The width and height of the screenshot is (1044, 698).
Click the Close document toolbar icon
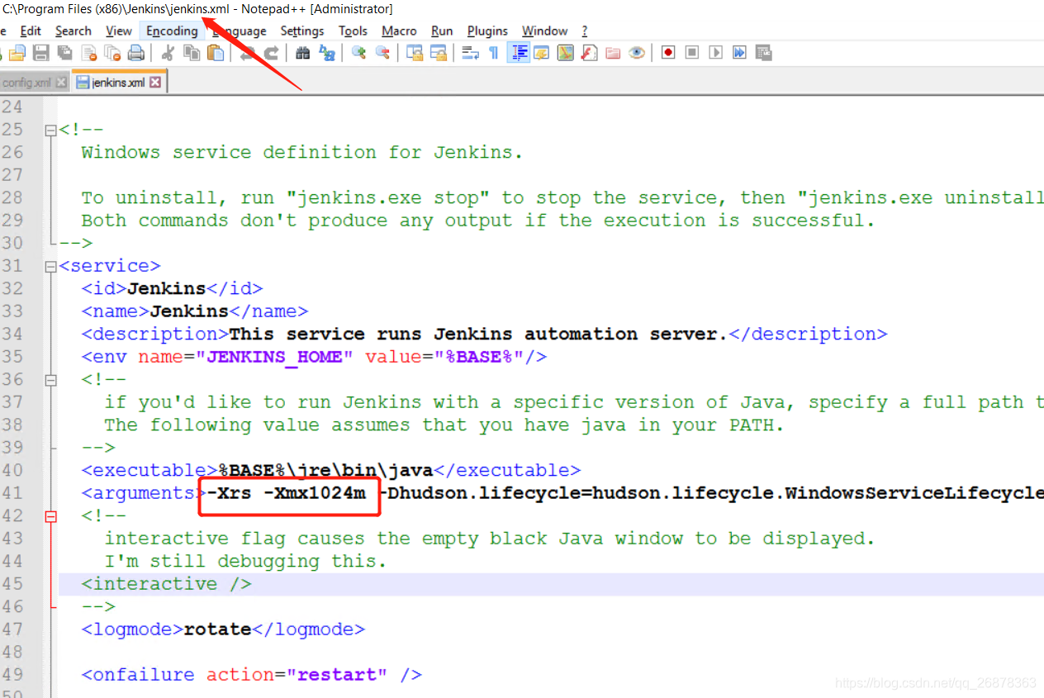(x=88, y=53)
